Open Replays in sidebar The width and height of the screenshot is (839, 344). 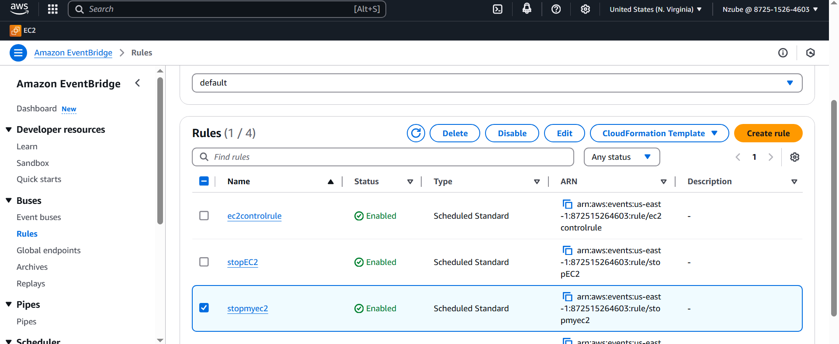[31, 284]
